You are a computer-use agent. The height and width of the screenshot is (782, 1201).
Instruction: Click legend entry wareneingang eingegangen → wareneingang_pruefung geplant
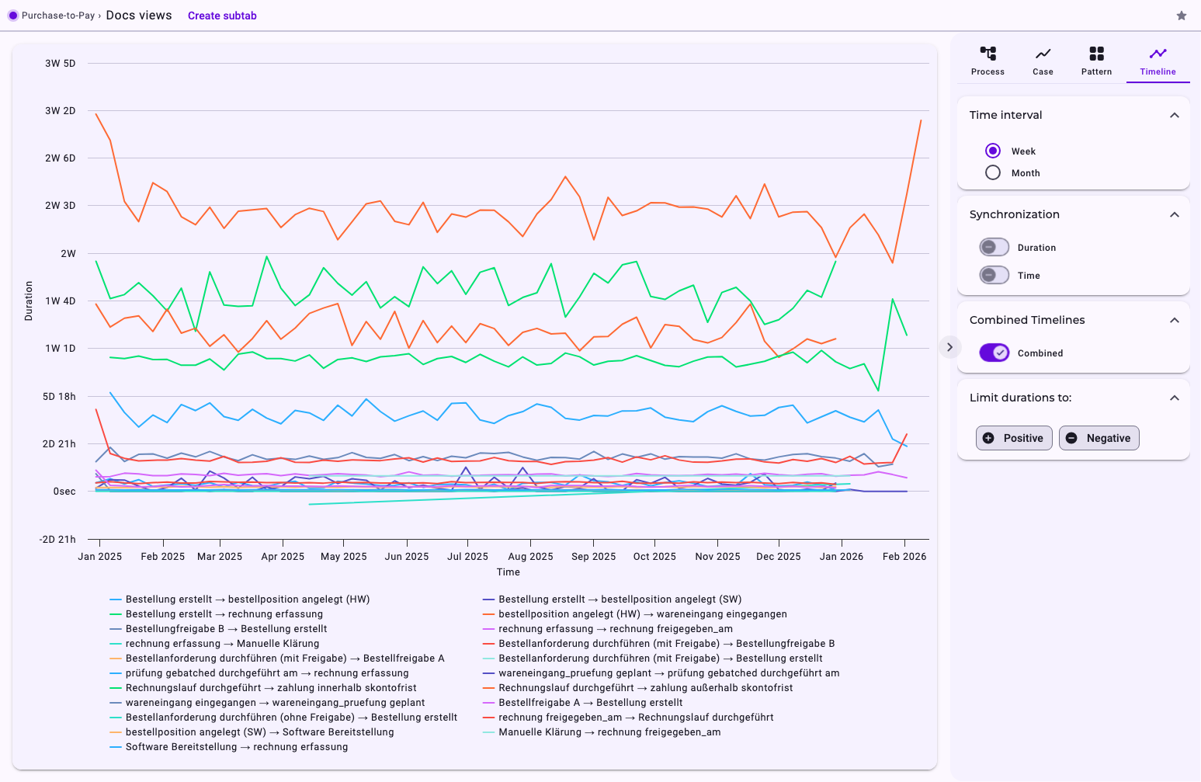pyautogui.click(x=267, y=703)
